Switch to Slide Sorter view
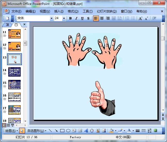The width and height of the screenshot is (167, 142). (x=9, y=125)
